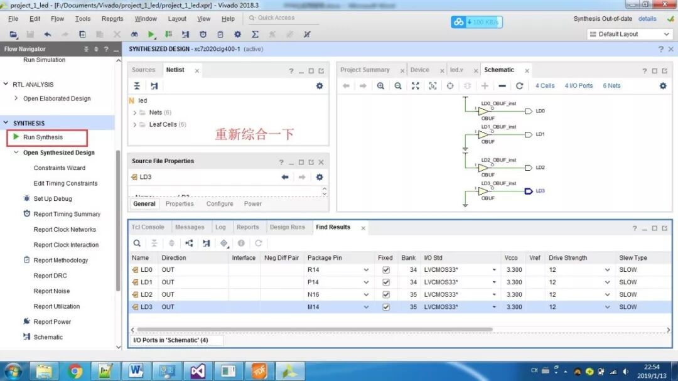The image size is (678, 381).
Task: Click the binoculars Find icon in toolbar
Action: 134,34
